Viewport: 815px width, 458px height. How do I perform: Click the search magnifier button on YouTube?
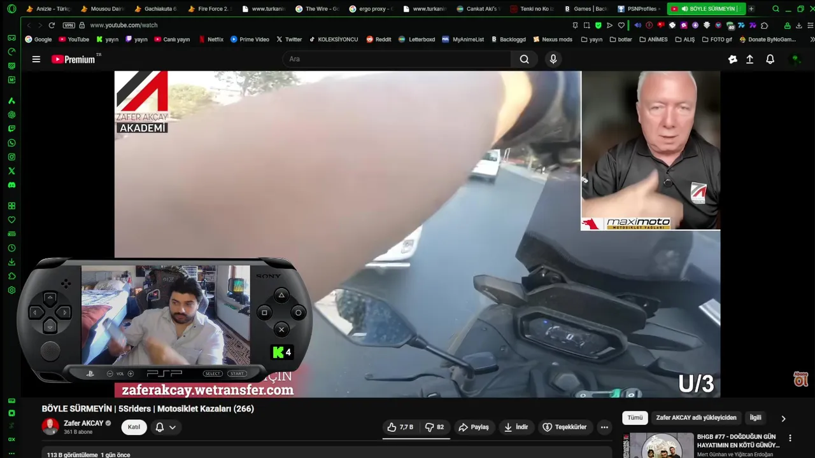(524, 59)
